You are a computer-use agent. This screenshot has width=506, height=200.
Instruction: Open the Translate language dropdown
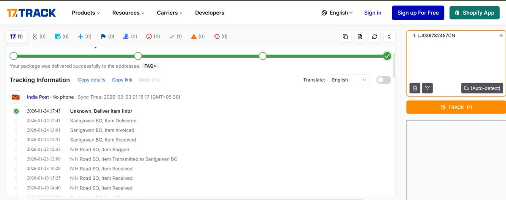(x=349, y=80)
